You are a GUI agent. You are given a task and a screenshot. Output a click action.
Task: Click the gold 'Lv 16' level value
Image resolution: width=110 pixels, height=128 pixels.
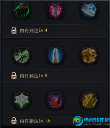(x=44, y=121)
